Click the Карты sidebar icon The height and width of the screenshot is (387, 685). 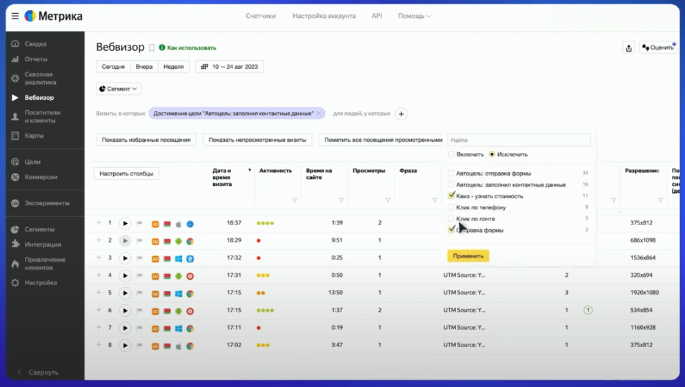pos(15,136)
